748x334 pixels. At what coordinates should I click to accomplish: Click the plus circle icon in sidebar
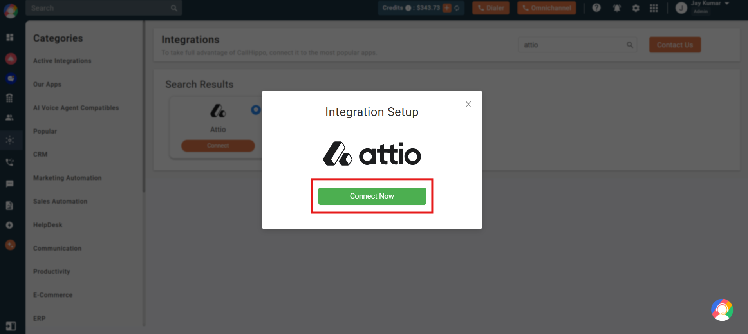[x=10, y=225]
